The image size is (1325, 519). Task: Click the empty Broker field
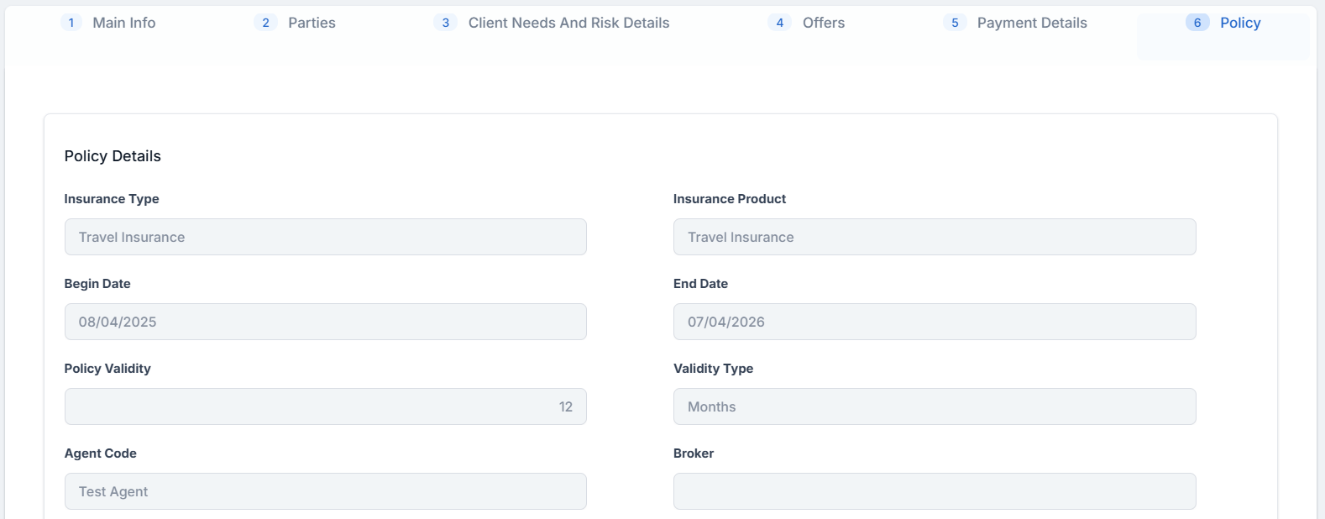click(x=934, y=491)
